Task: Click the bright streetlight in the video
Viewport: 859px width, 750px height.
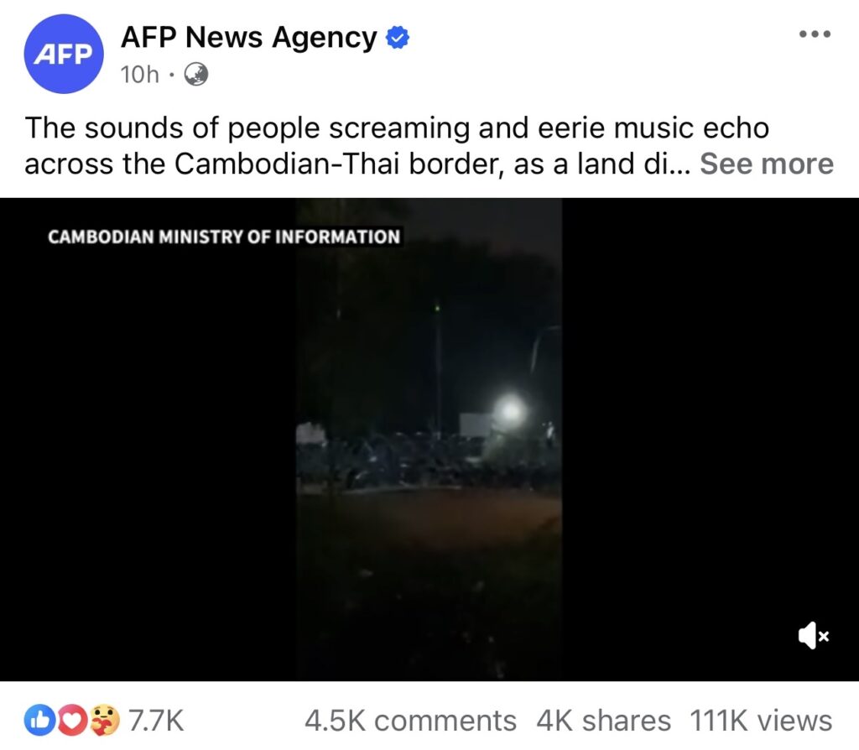Action: click(510, 409)
